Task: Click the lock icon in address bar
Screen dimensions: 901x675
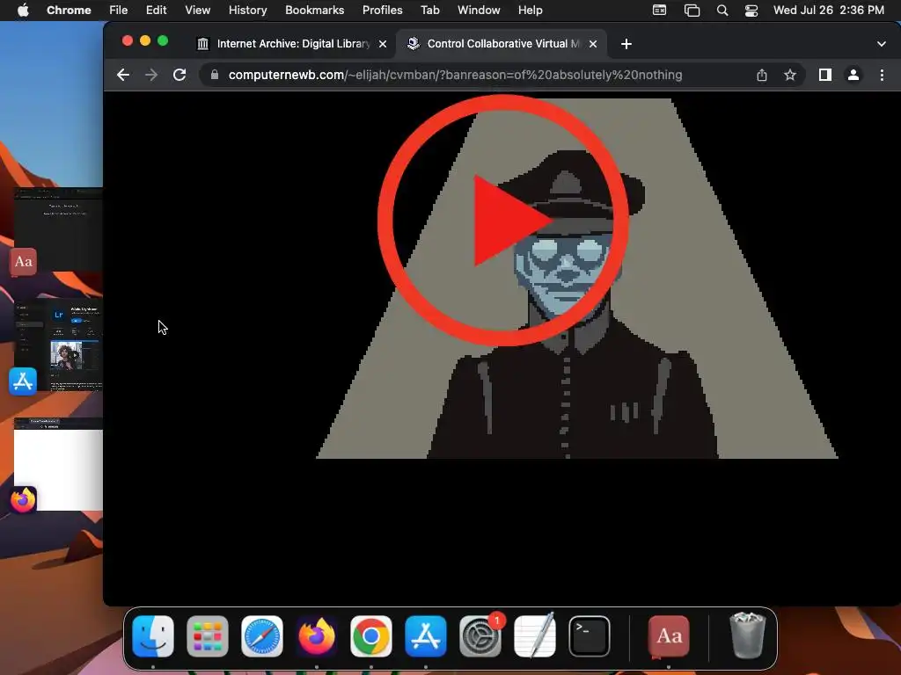Action: click(x=215, y=75)
